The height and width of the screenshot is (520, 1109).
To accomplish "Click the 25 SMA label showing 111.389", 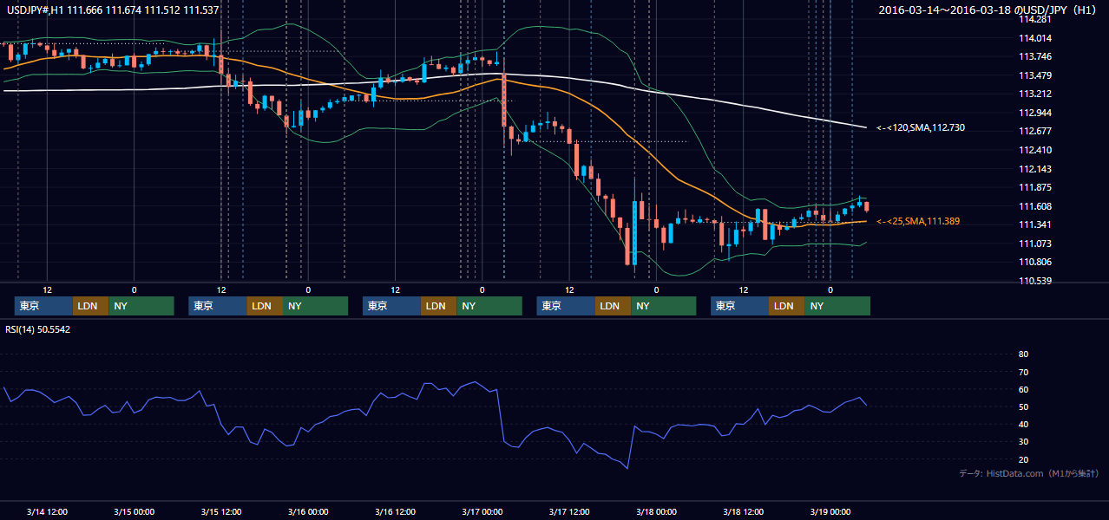I will 918,222.
